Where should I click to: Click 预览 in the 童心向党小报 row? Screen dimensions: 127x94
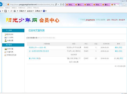click(x=121, y=58)
